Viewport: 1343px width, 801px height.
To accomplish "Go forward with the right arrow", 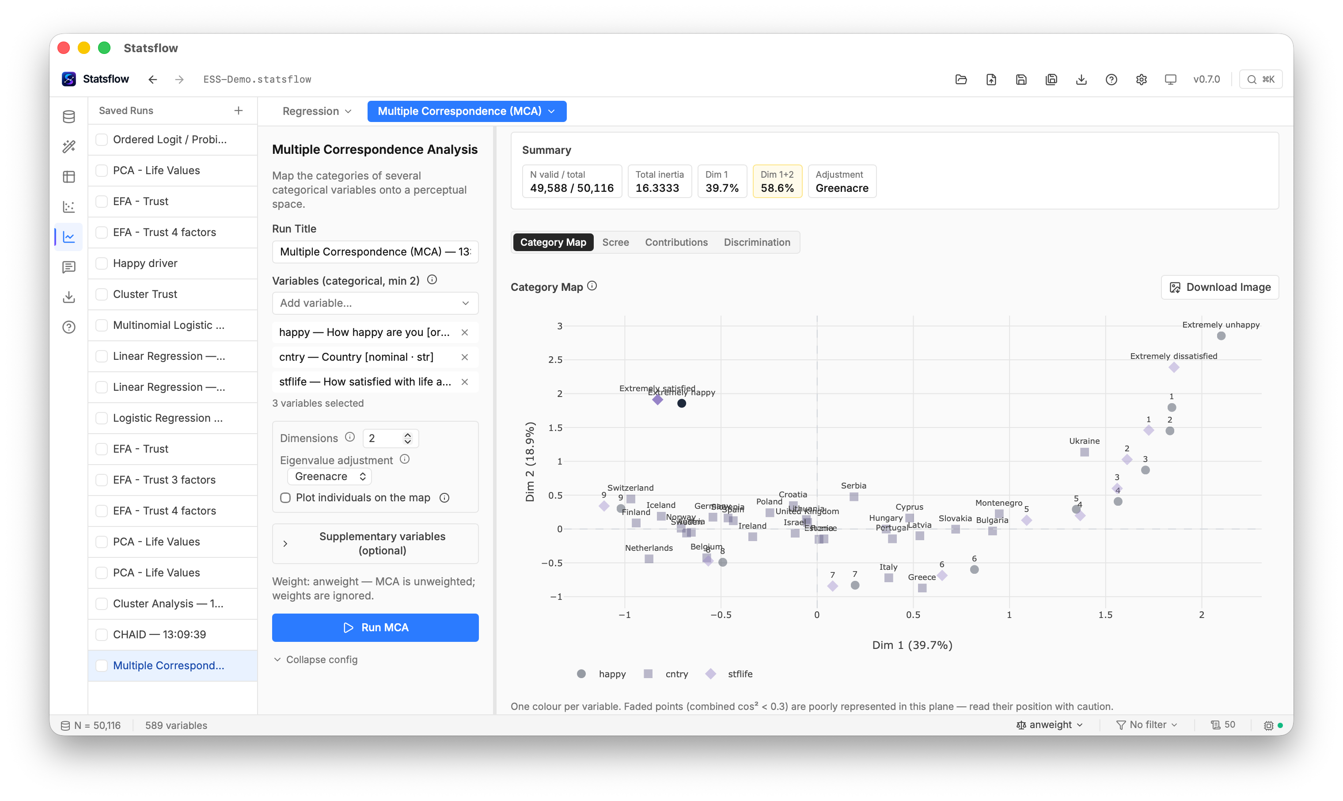I will click(179, 79).
